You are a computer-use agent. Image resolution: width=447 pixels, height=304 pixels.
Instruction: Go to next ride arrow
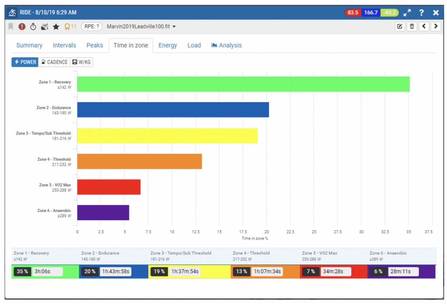point(436,27)
